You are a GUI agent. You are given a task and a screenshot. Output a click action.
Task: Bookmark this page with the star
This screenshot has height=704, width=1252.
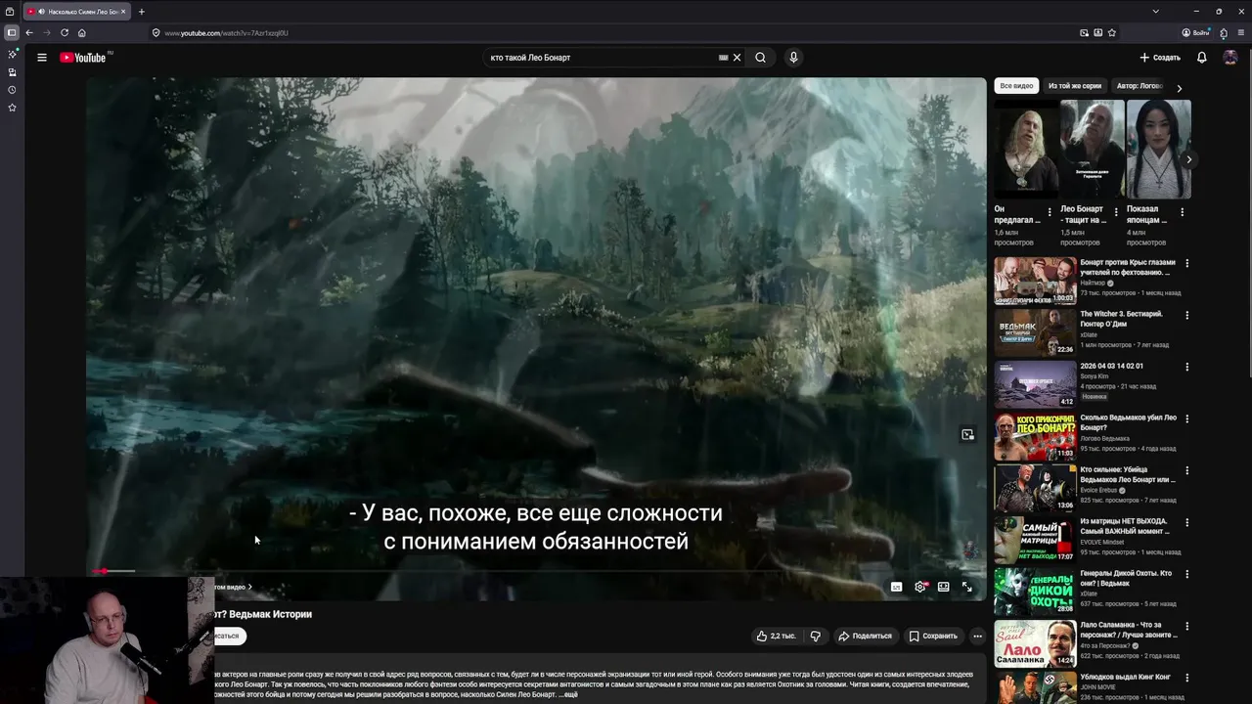coord(1112,32)
